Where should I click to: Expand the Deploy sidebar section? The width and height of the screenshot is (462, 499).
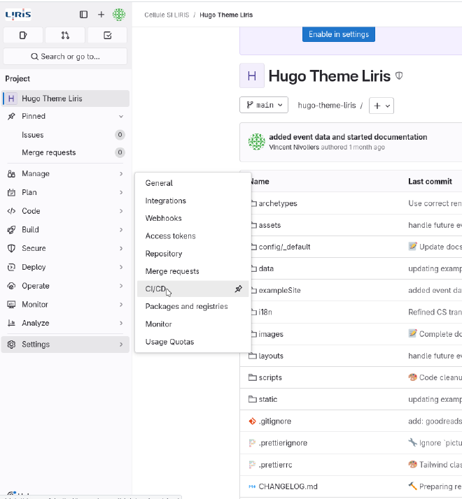coord(65,267)
